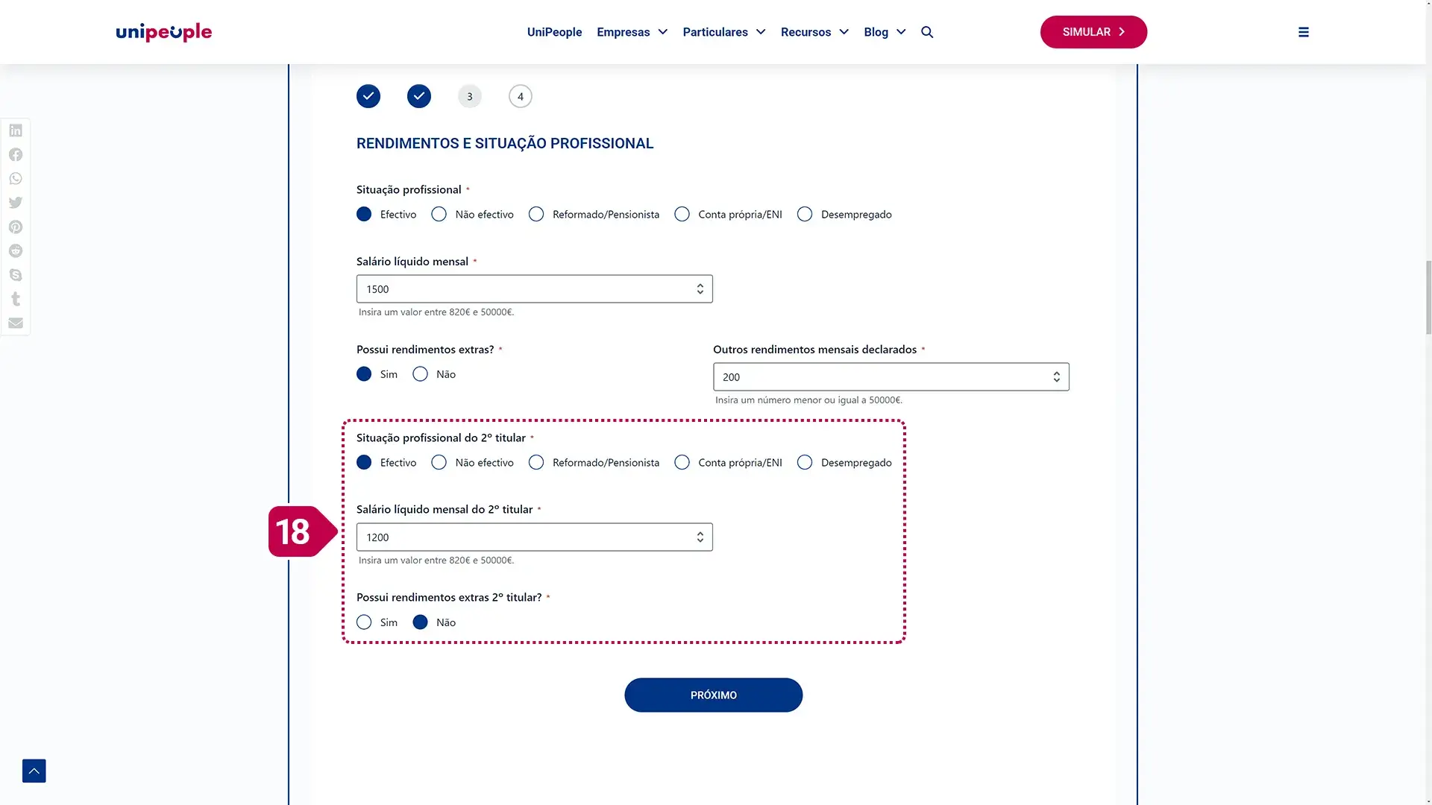Click the Salário líquido mensal field
This screenshot has width=1432, height=805.
coord(526,289)
